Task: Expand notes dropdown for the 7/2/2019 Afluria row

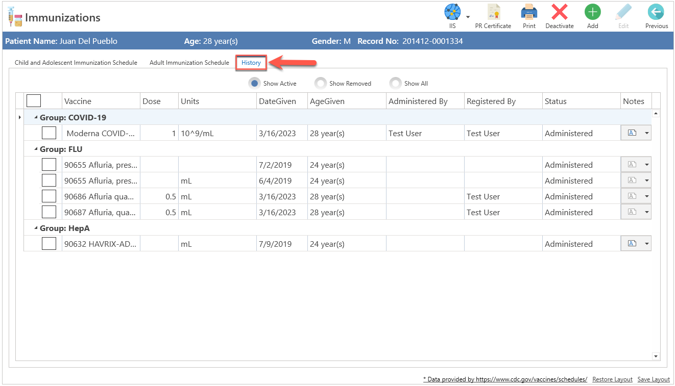Action: tap(647, 165)
